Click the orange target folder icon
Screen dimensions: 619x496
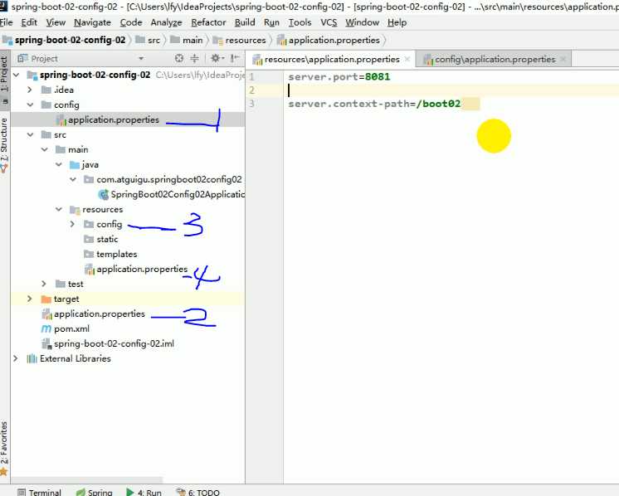(x=46, y=299)
